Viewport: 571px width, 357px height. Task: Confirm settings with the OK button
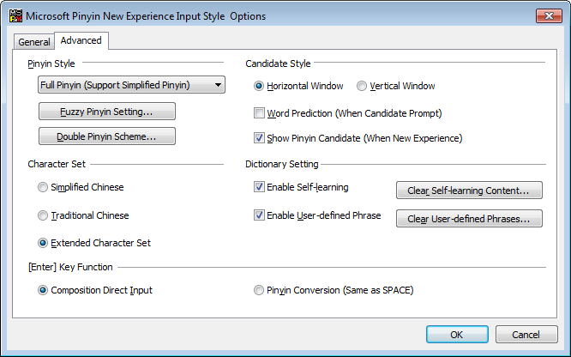pyautogui.click(x=457, y=334)
